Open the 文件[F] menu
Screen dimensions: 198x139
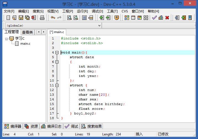click(x=9, y=11)
